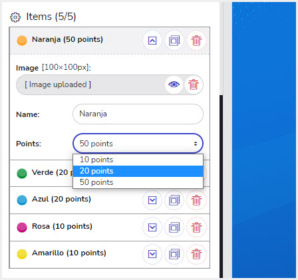
Task: Click the panel's vertical scrollbar thumb
Action: tap(222, 186)
